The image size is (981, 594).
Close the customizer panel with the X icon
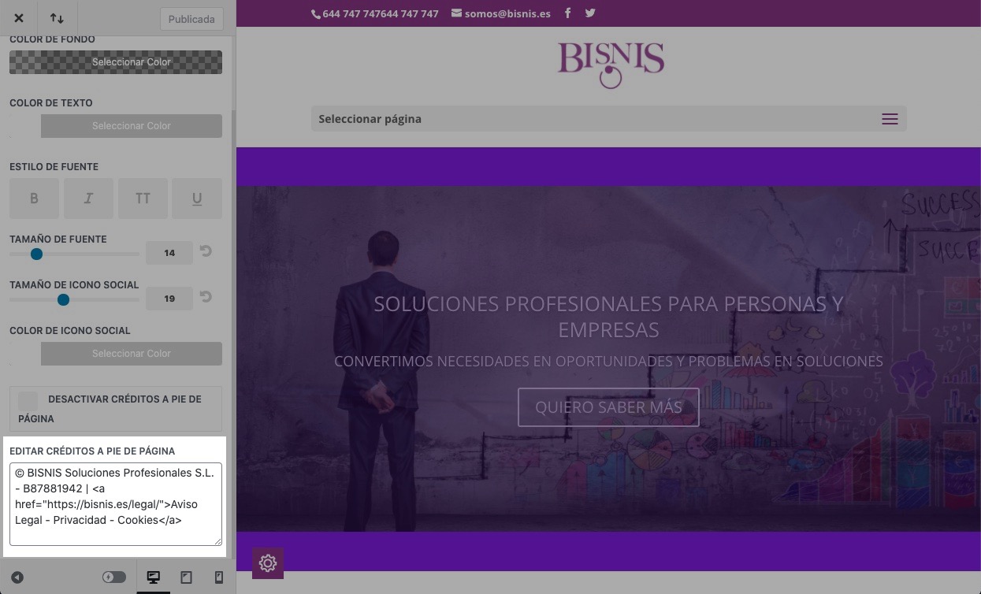click(x=19, y=18)
